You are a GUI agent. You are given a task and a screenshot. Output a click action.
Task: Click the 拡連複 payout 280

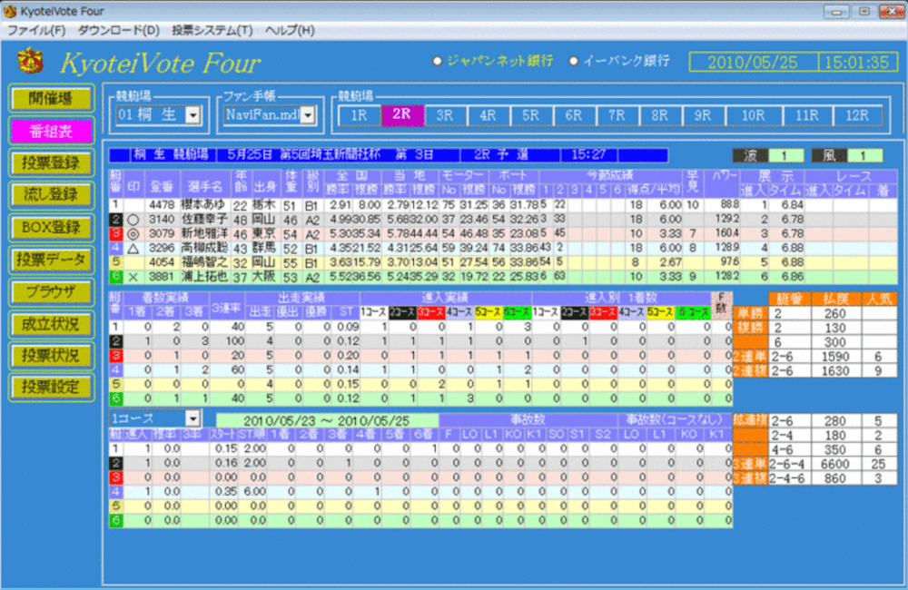click(835, 421)
